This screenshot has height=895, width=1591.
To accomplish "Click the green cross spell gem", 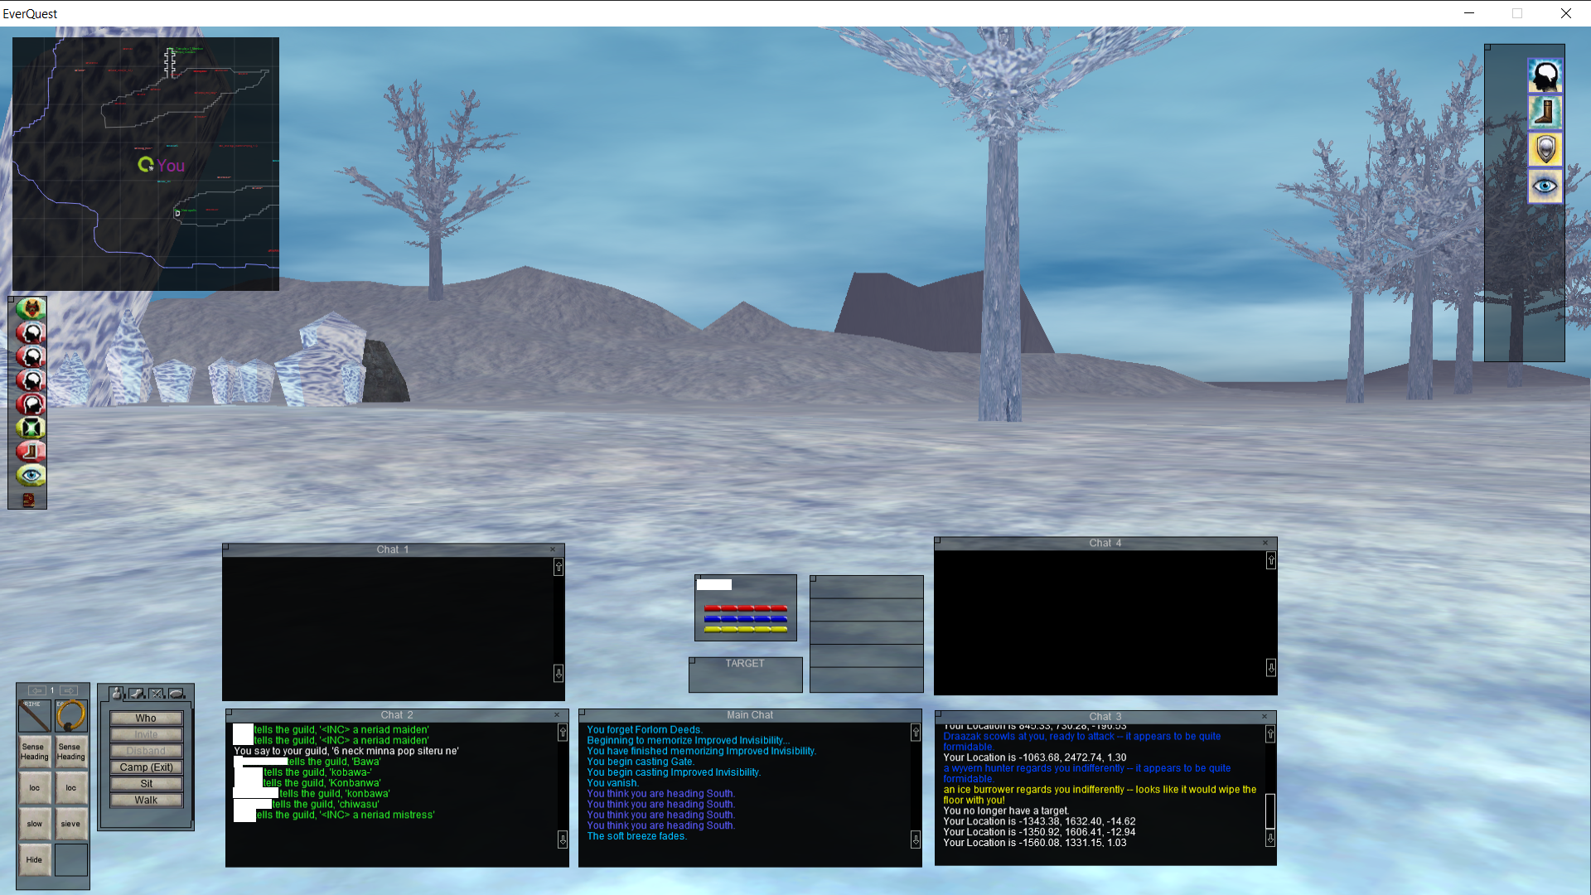I will (x=31, y=428).
